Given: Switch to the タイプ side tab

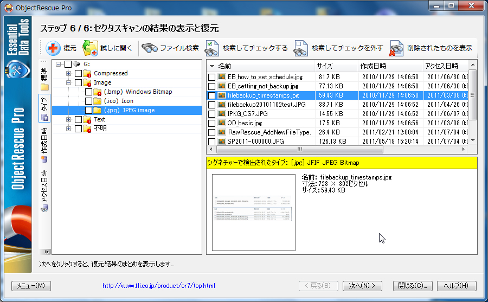Looking at the screenshot, I should pos(44,108).
